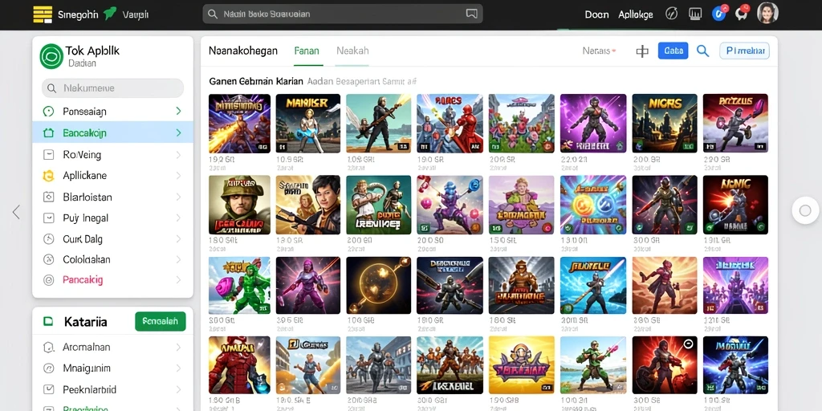Go back with the left arrow at page edge
822x411 pixels.
click(16, 212)
